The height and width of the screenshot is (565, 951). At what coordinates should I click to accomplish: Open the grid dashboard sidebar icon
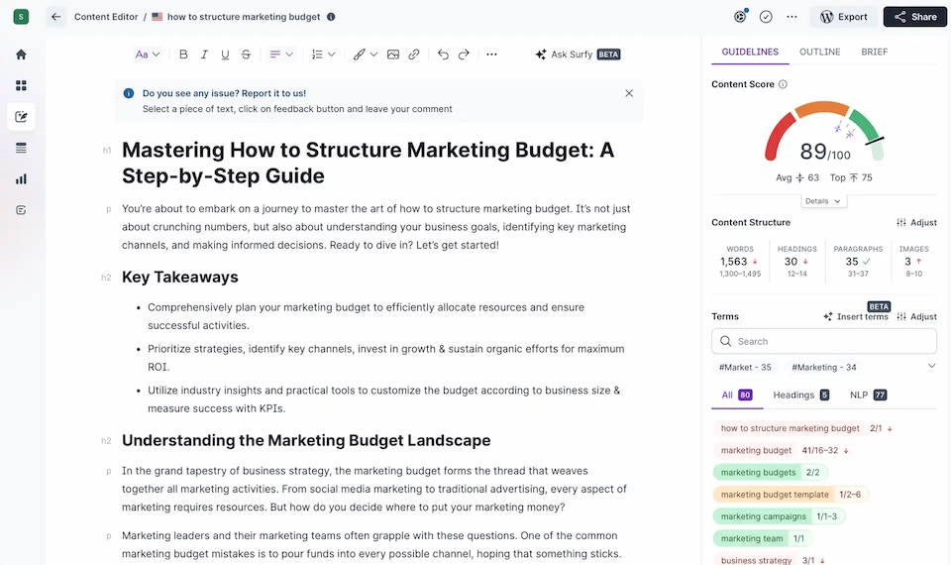pyautogui.click(x=21, y=85)
